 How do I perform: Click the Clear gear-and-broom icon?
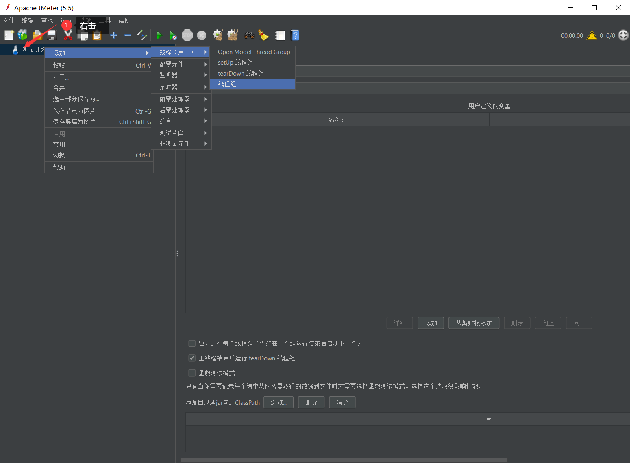218,35
